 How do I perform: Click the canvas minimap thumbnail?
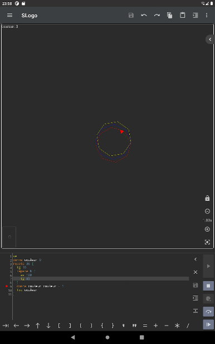(x=9, y=237)
